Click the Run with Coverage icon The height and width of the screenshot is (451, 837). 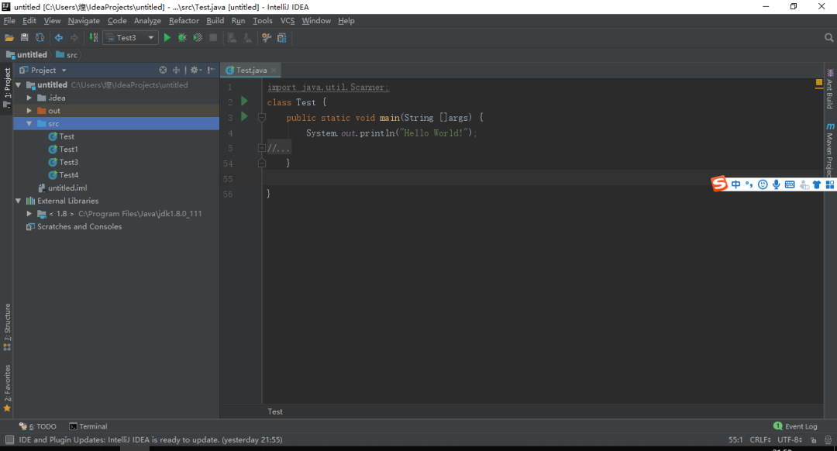(x=198, y=38)
